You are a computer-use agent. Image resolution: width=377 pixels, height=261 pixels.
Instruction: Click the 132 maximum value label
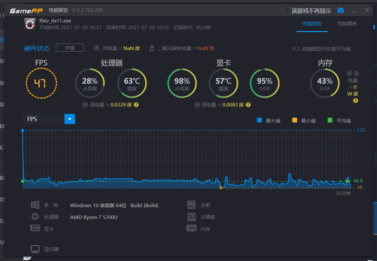tap(361, 130)
